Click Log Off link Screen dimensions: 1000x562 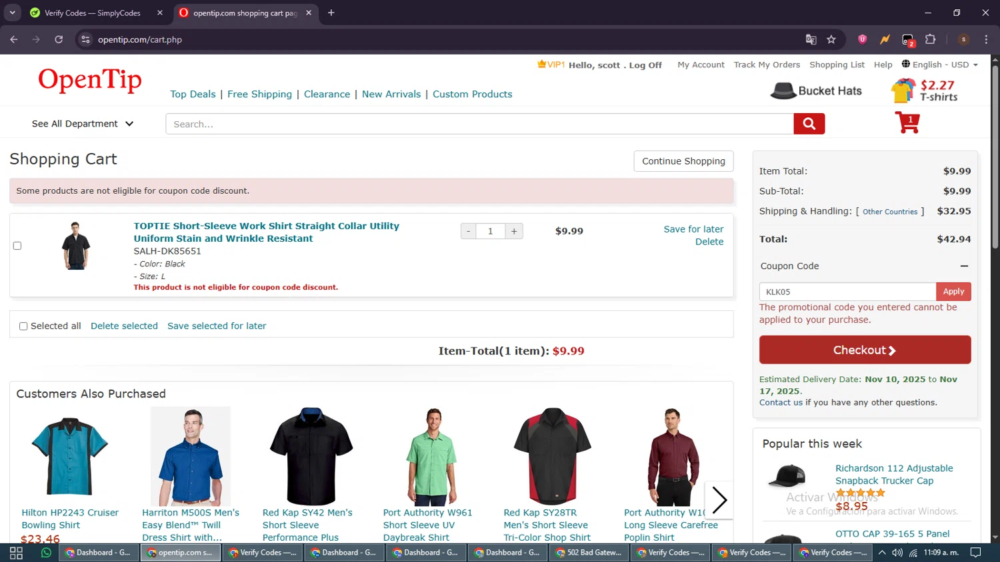tap(645, 65)
